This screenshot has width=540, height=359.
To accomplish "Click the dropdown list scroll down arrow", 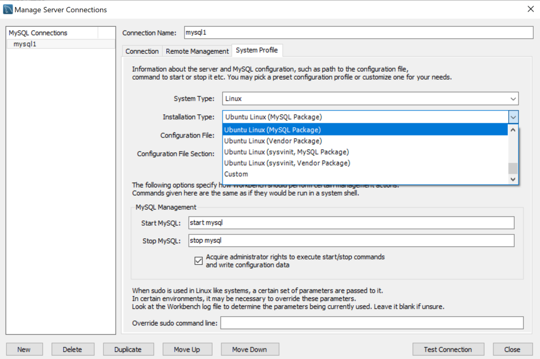I will pos(513,180).
